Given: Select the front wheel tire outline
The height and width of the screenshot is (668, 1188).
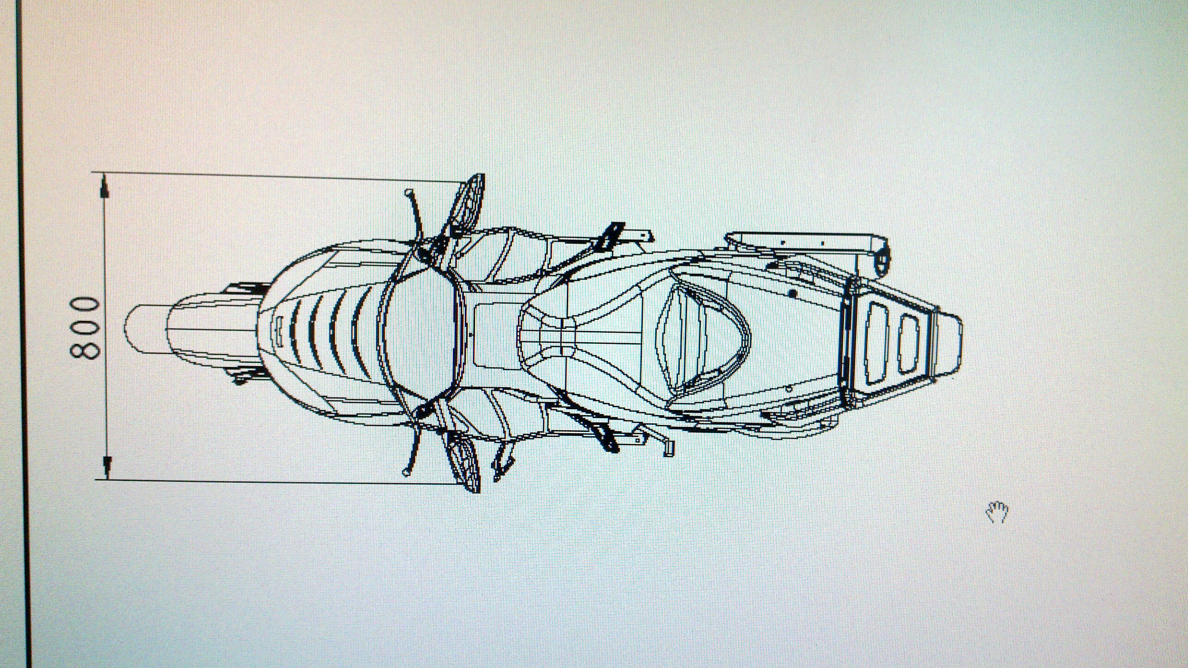Looking at the screenshot, I should (x=147, y=329).
